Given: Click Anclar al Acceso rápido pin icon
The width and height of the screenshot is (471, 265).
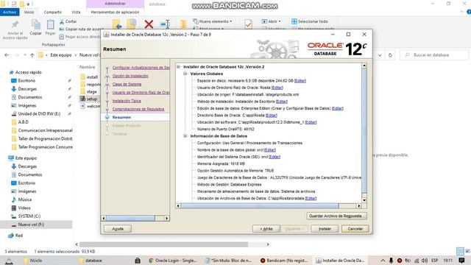Looking at the screenshot, I should (15, 24).
